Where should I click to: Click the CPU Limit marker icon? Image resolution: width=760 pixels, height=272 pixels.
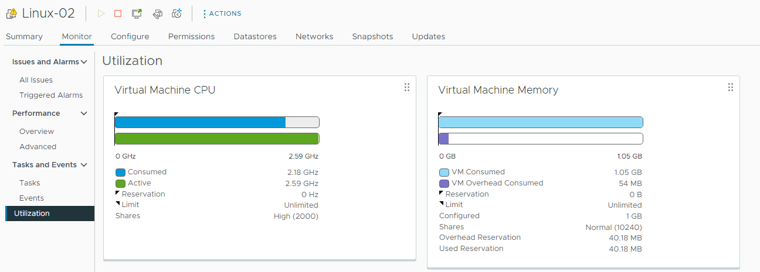(x=118, y=204)
